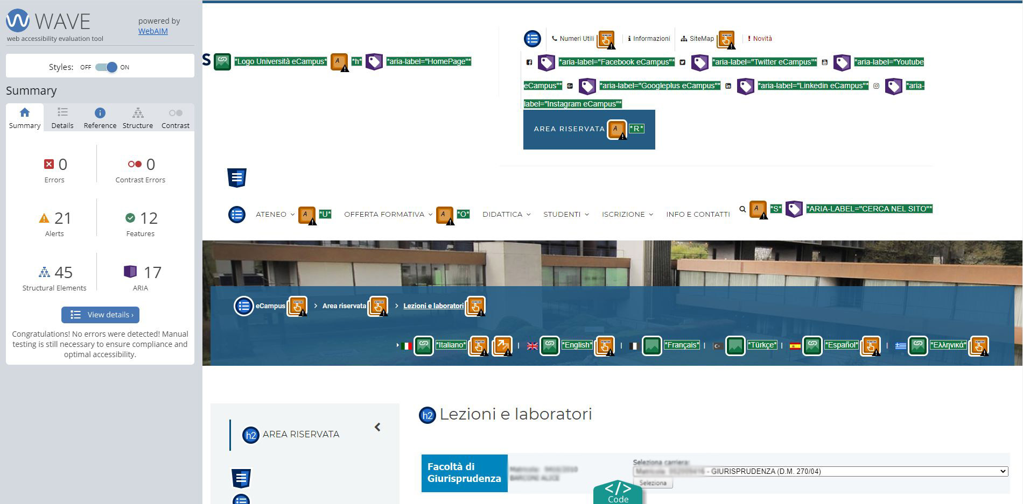This screenshot has height=504, width=1023.
Task: Click the list icon before ATENEO menu
Action: [x=237, y=215]
